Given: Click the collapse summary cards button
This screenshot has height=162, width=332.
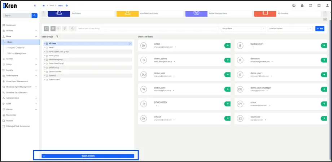Looking at the screenshot, I should tap(325, 19).
